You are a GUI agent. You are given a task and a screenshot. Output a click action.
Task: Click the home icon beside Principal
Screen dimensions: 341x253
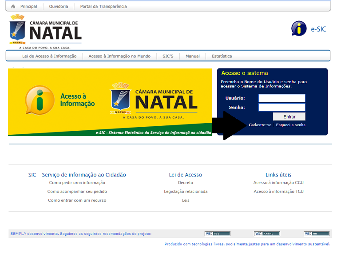tap(13, 6)
